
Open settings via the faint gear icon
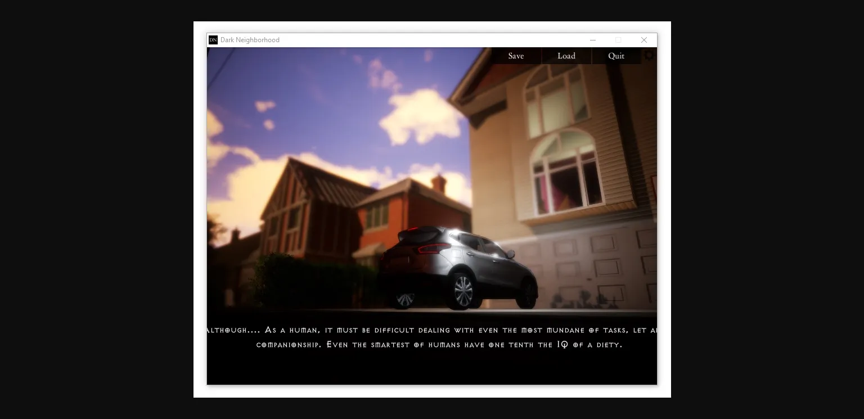pyautogui.click(x=649, y=55)
